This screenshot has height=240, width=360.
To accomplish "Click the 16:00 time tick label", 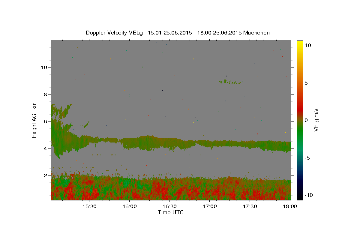I will click(130, 206).
